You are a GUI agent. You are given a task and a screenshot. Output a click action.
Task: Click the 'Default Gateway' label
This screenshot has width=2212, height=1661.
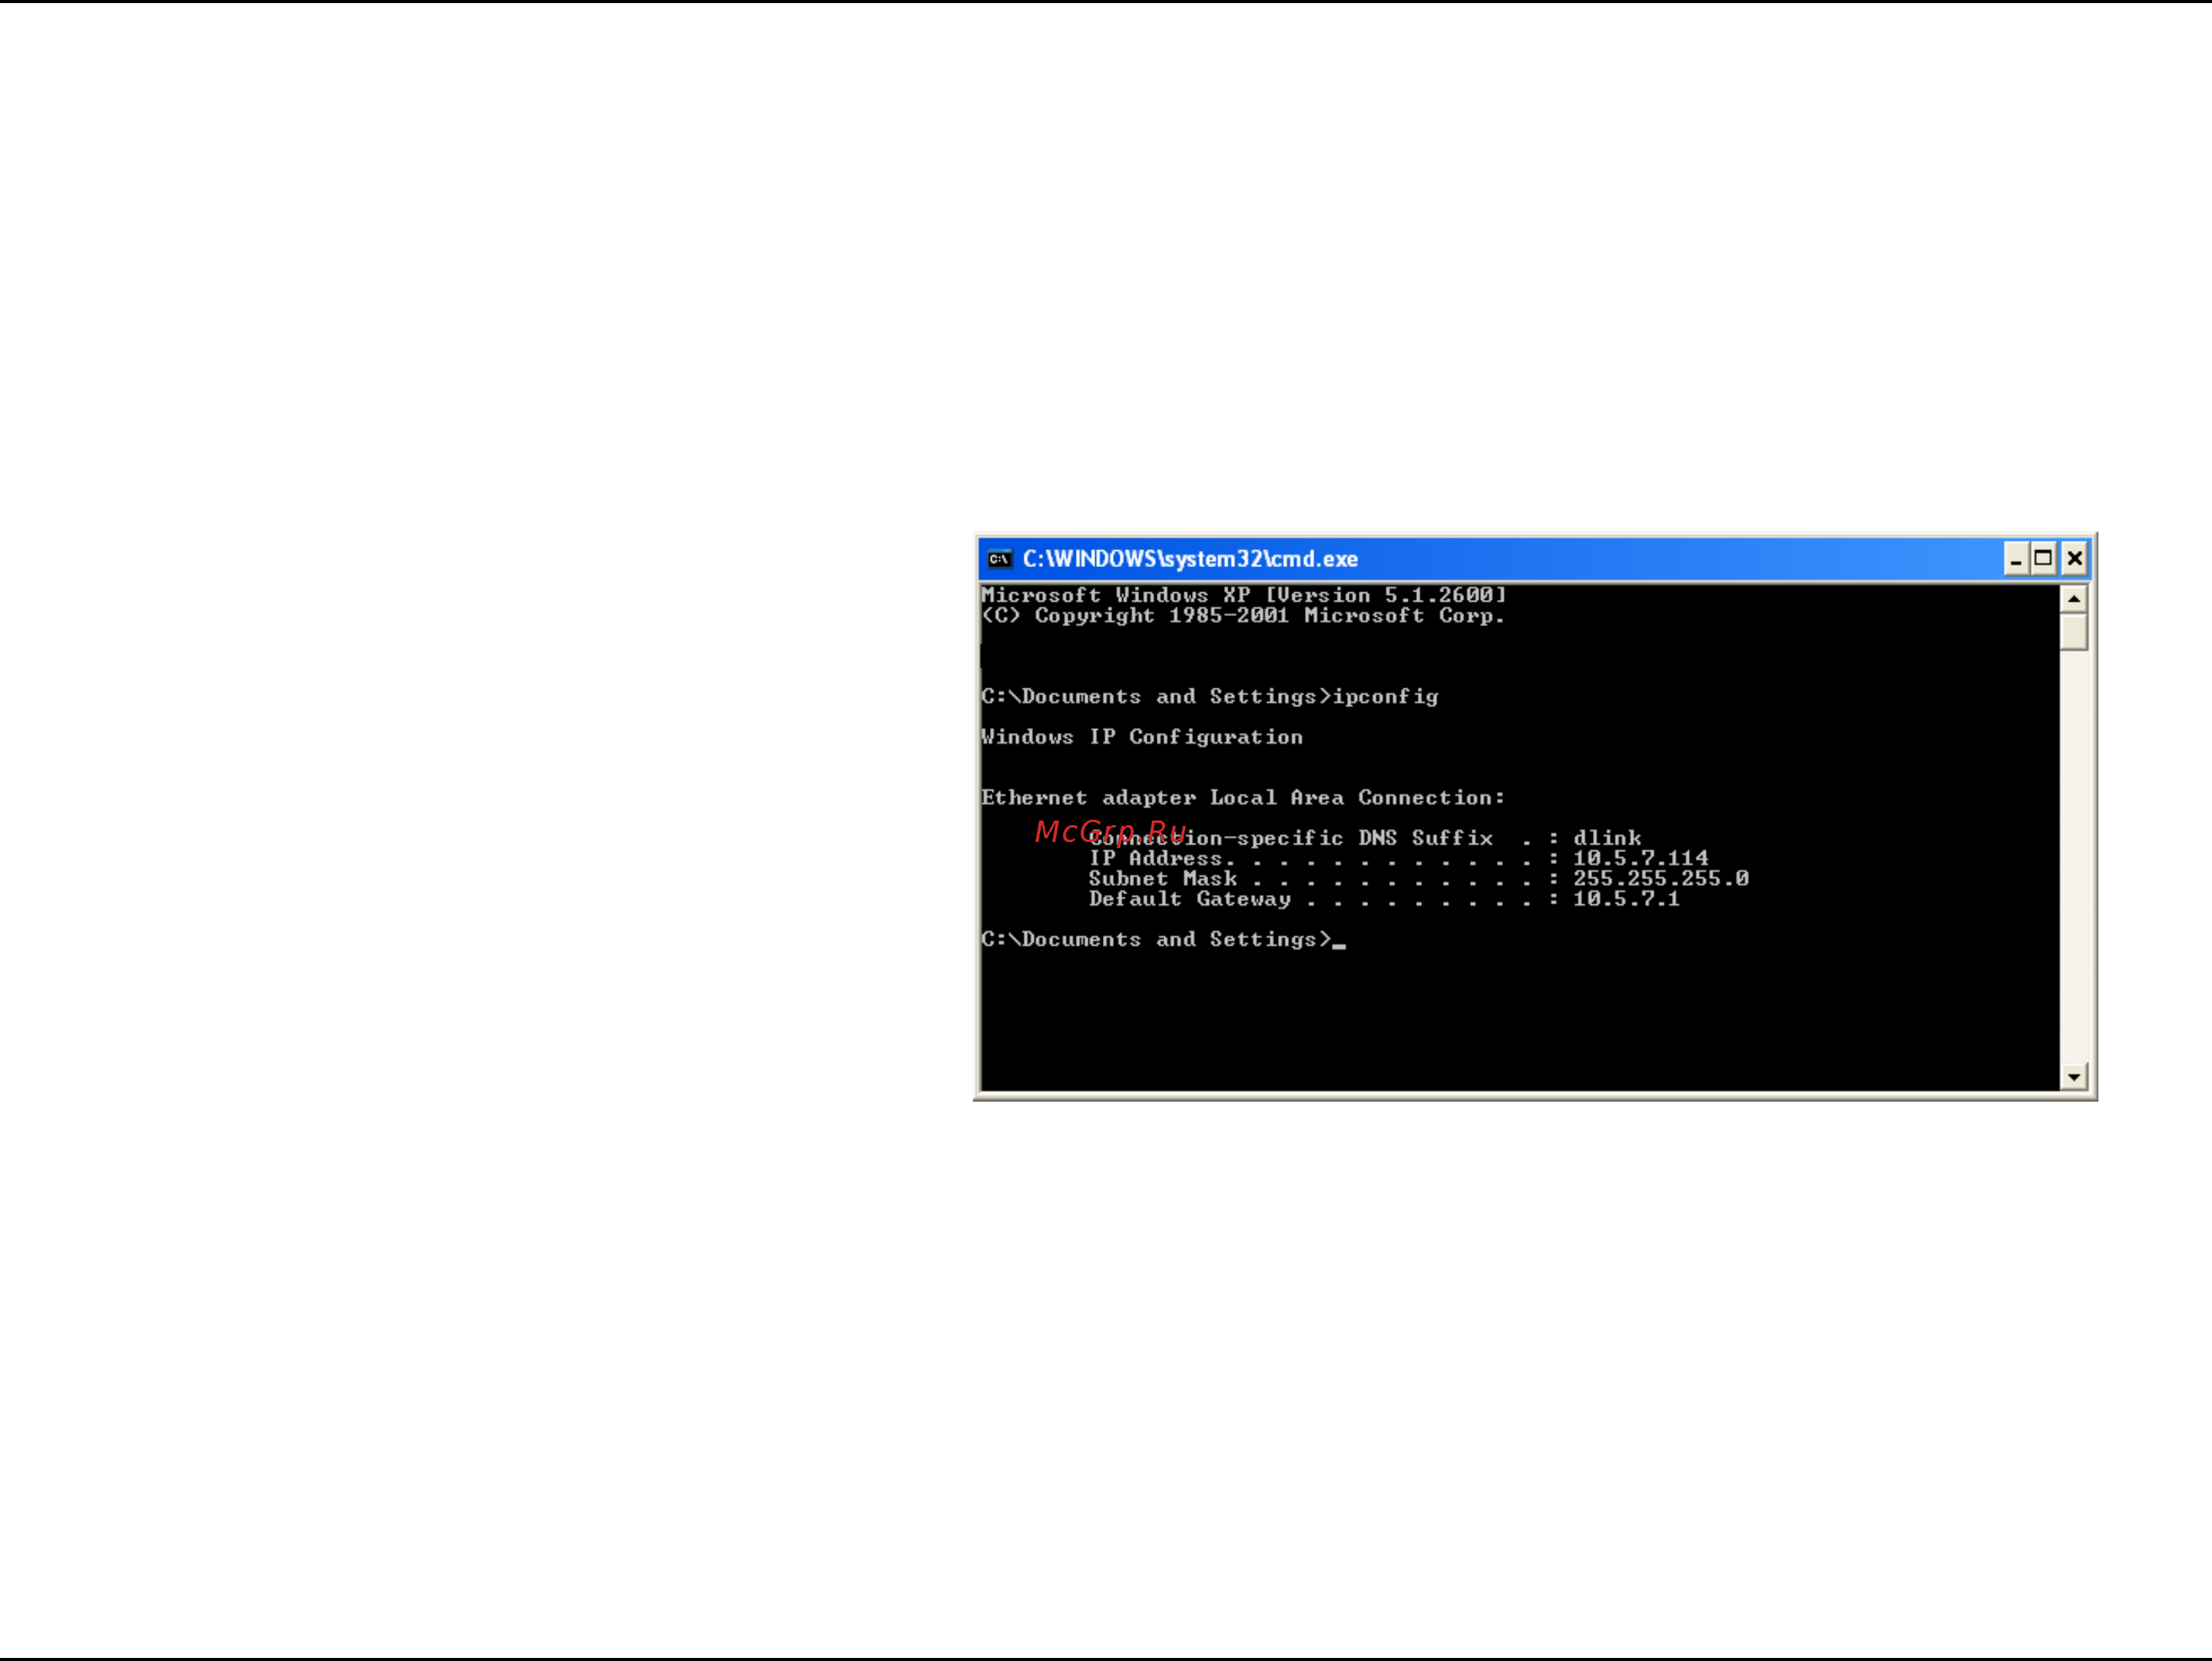[1190, 899]
